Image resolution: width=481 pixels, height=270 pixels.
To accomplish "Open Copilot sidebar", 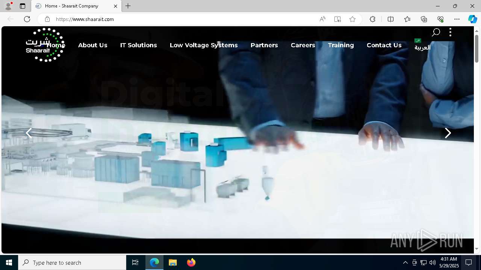I will [472, 19].
